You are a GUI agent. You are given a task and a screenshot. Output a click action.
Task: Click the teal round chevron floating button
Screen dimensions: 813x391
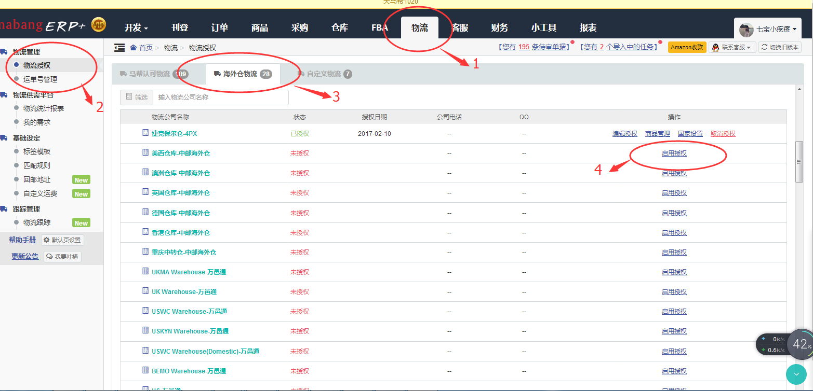tap(796, 374)
